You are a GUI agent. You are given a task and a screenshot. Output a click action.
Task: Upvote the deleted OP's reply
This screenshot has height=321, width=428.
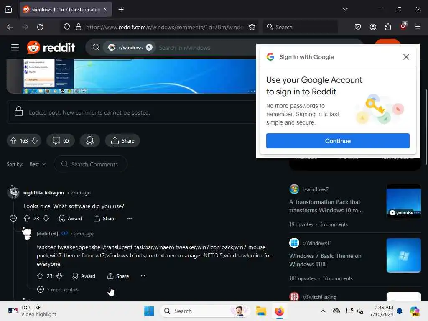pyautogui.click(x=40, y=276)
